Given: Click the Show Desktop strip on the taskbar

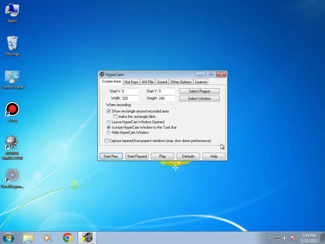Looking at the screenshot, I should (x=323, y=238).
